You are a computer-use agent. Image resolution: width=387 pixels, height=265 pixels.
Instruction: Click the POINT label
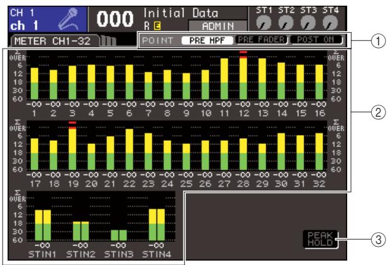tap(157, 40)
